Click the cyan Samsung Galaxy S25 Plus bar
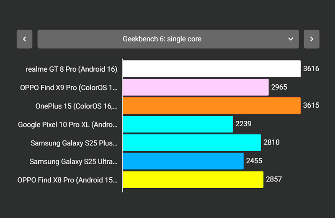This screenshot has width=335, height=218. (x=192, y=143)
